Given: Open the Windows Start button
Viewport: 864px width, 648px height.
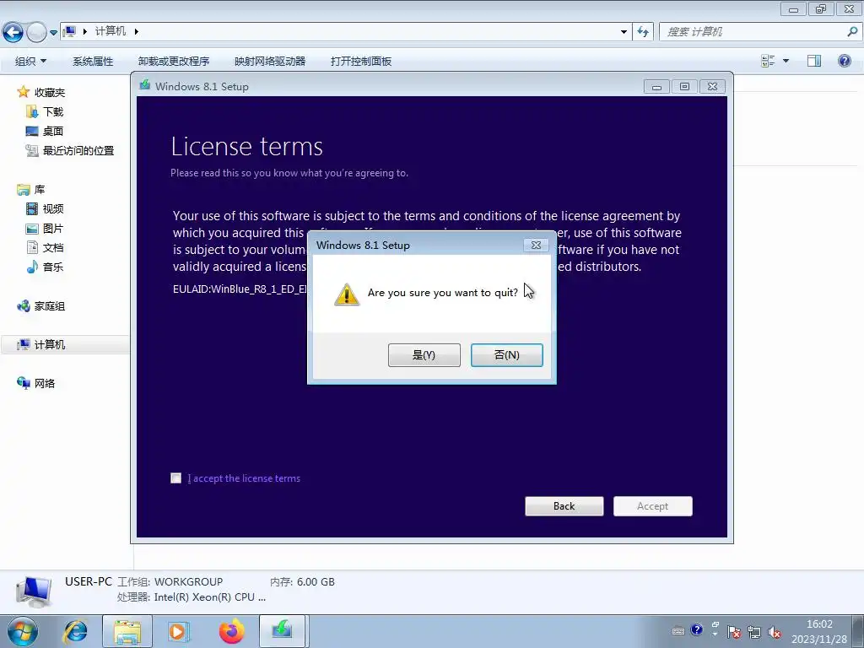Looking at the screenshot, I should point(23,631).
